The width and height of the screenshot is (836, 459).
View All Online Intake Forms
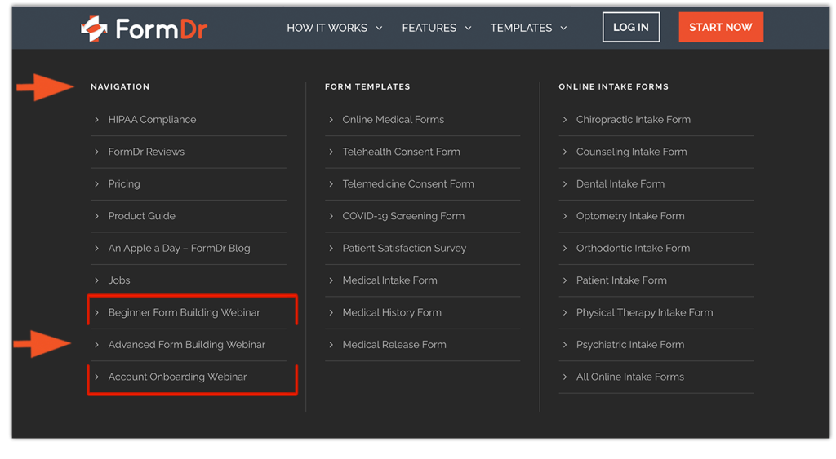[x=629, y=377]
